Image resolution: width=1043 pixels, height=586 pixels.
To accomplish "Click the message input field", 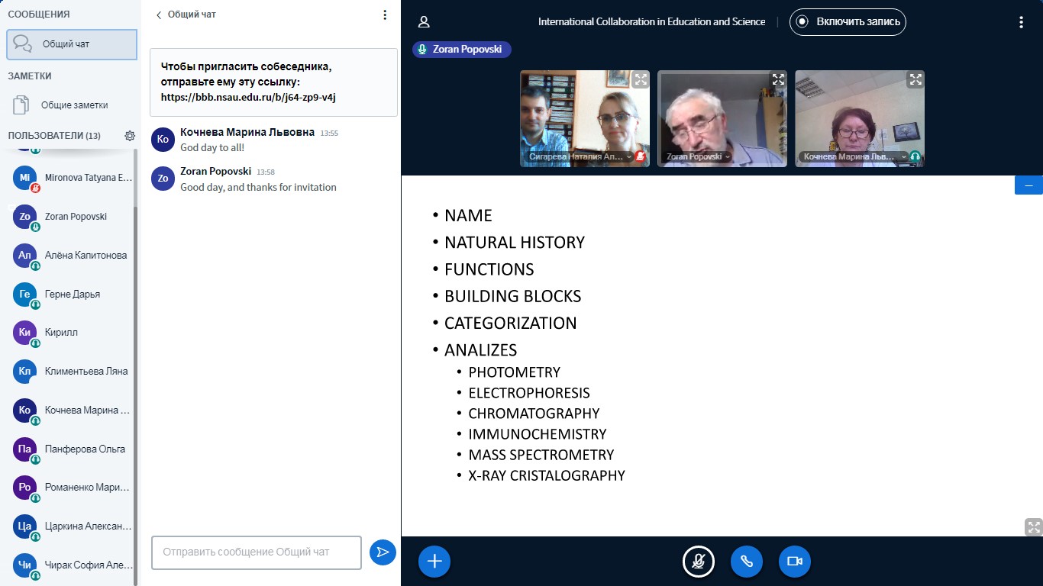I will tap(256, 552).
